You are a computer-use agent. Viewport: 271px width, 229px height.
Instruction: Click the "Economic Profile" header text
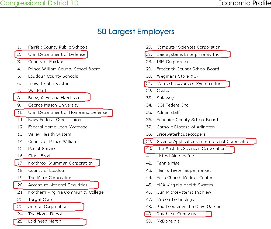[244, 3]
